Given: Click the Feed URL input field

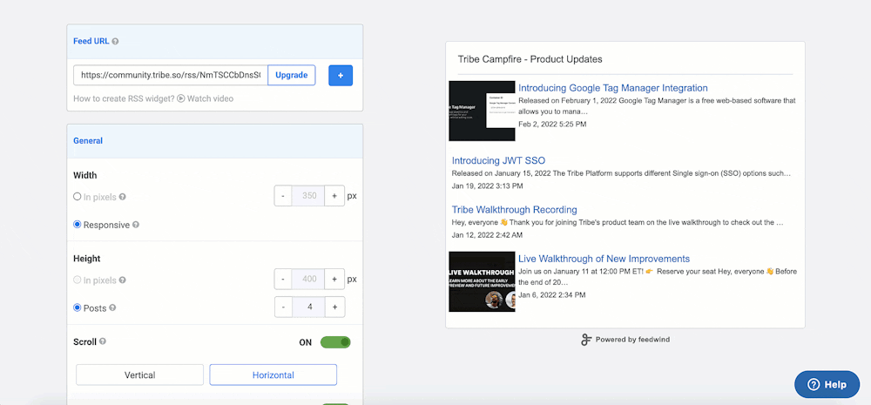Looking at the screenshot, I should click(x=171, y=75).
